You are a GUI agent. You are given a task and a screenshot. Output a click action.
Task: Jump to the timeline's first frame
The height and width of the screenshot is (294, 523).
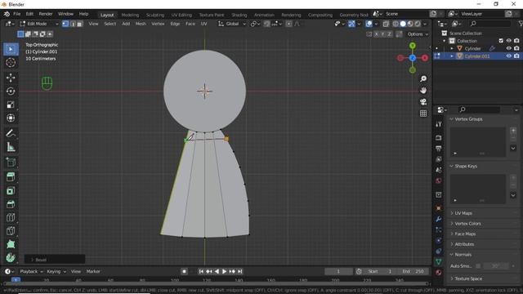(201, 271)
